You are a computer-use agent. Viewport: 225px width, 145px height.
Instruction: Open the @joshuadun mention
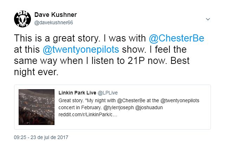149,107
